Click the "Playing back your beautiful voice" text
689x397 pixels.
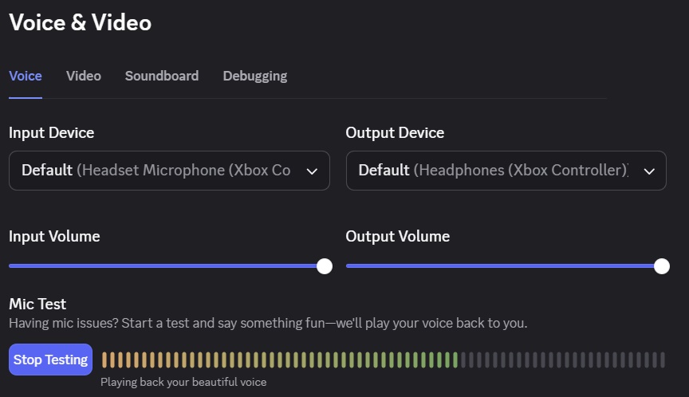(183, 382)
